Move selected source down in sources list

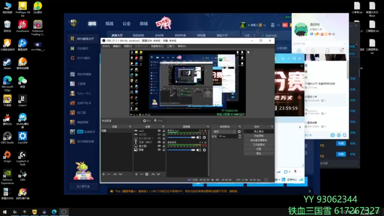pyautogui.click(x=158, y=174)
